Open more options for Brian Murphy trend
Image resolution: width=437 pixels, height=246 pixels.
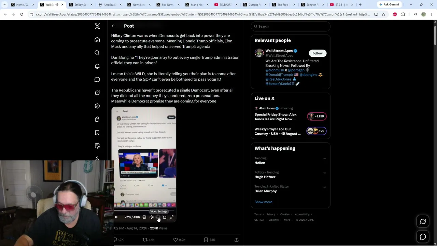coord(324,187)
